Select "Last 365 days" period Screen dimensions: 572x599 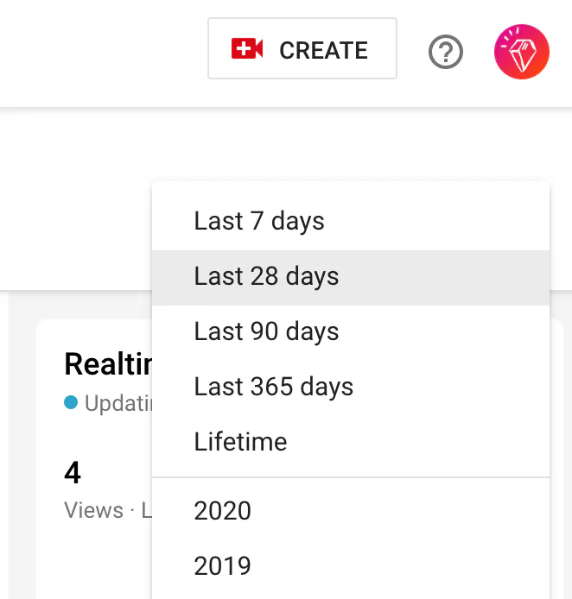click(273, 387)
